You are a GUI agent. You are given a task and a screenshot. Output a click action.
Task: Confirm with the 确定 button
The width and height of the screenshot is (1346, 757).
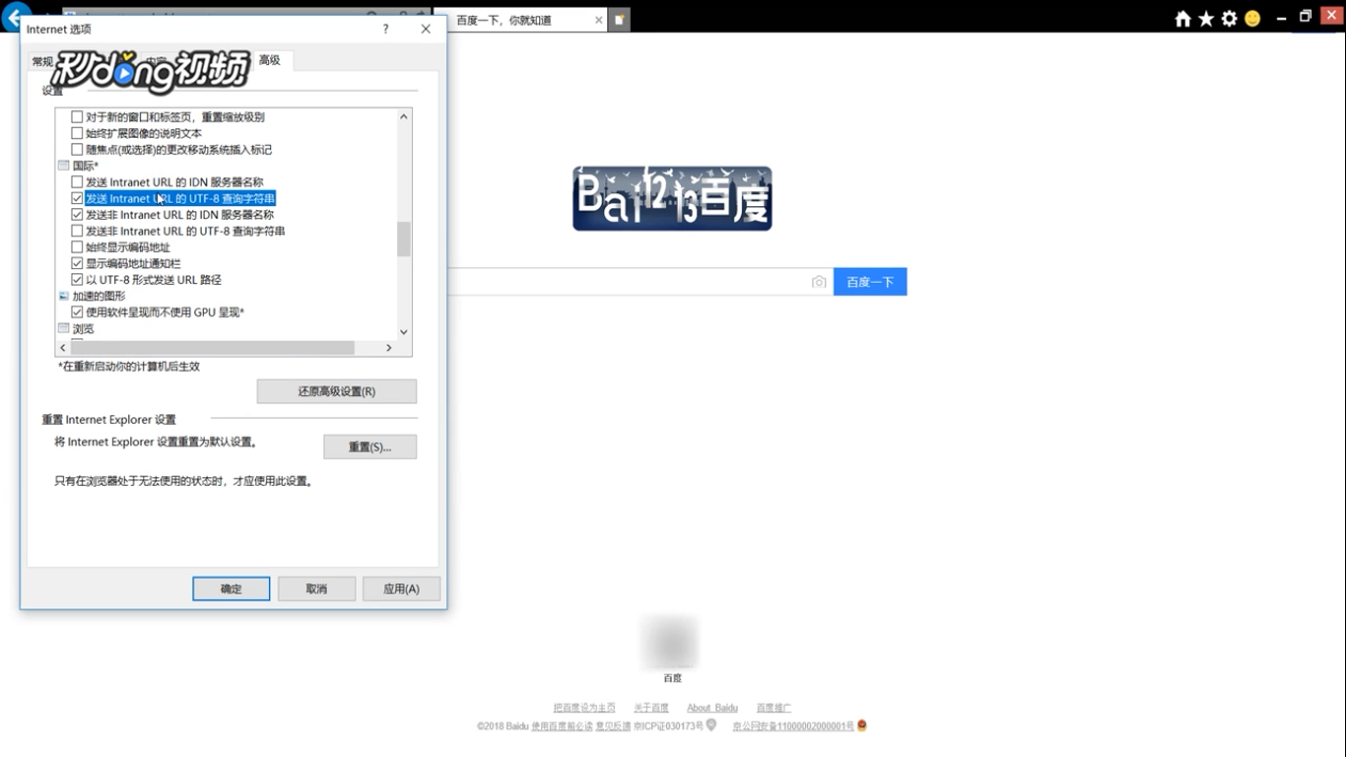pyautogui.click(x=232, y=588)
